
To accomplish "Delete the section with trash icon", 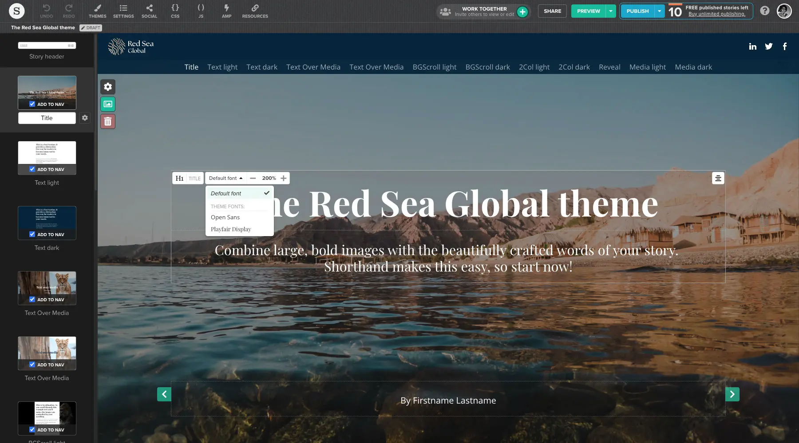I will click(108, 121).
